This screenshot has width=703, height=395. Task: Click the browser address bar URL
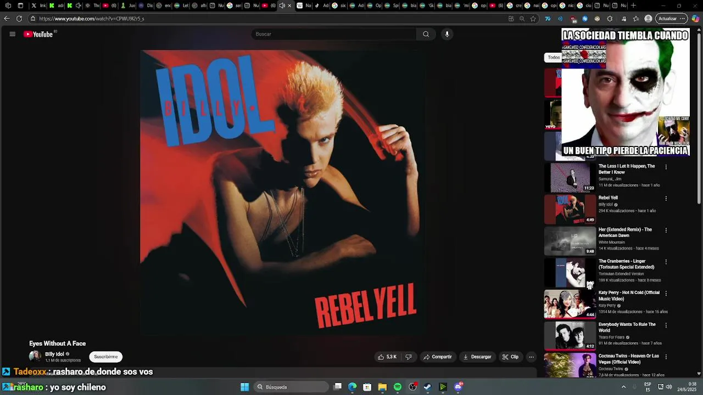point(92,19)
